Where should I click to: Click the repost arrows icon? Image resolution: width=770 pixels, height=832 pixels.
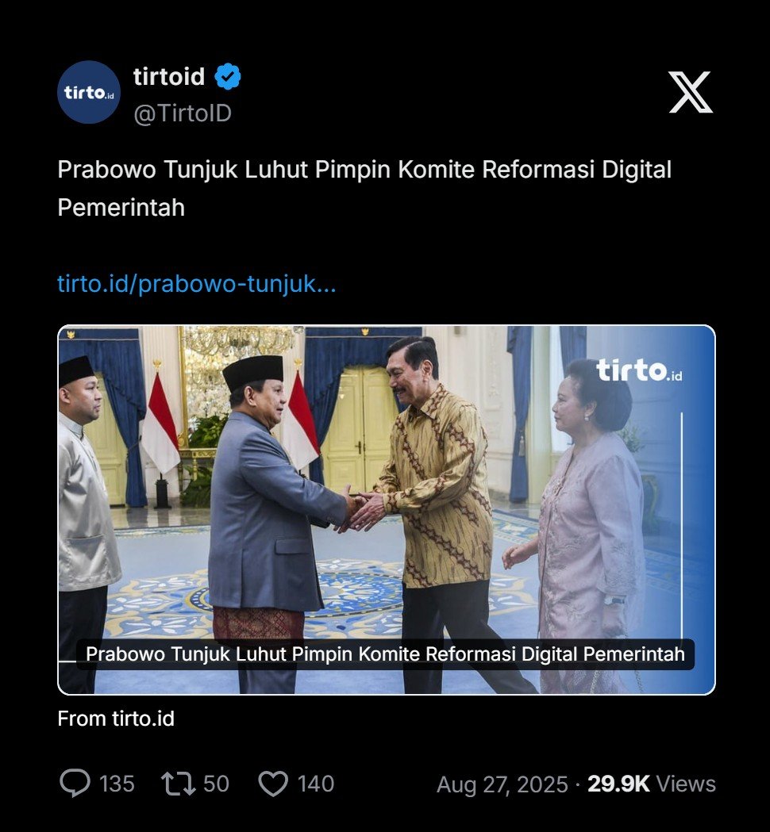[x=178, y=784]
